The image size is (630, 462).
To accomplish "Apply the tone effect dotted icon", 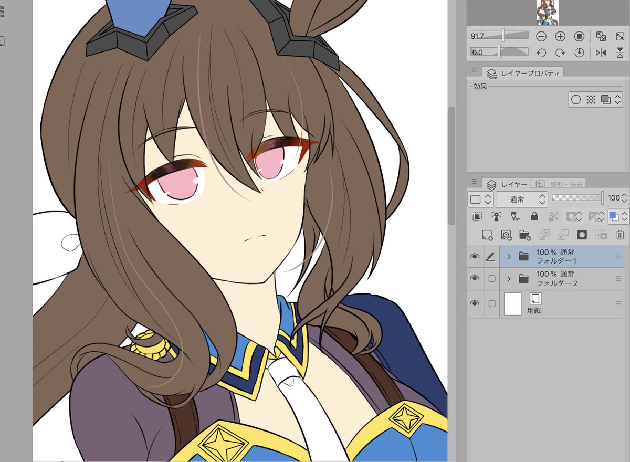I will click(591, 99).
